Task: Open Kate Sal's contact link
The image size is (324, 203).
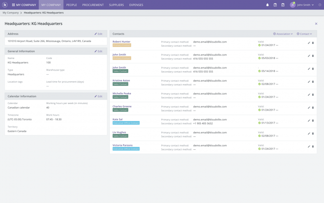Action: coord(118,119)
